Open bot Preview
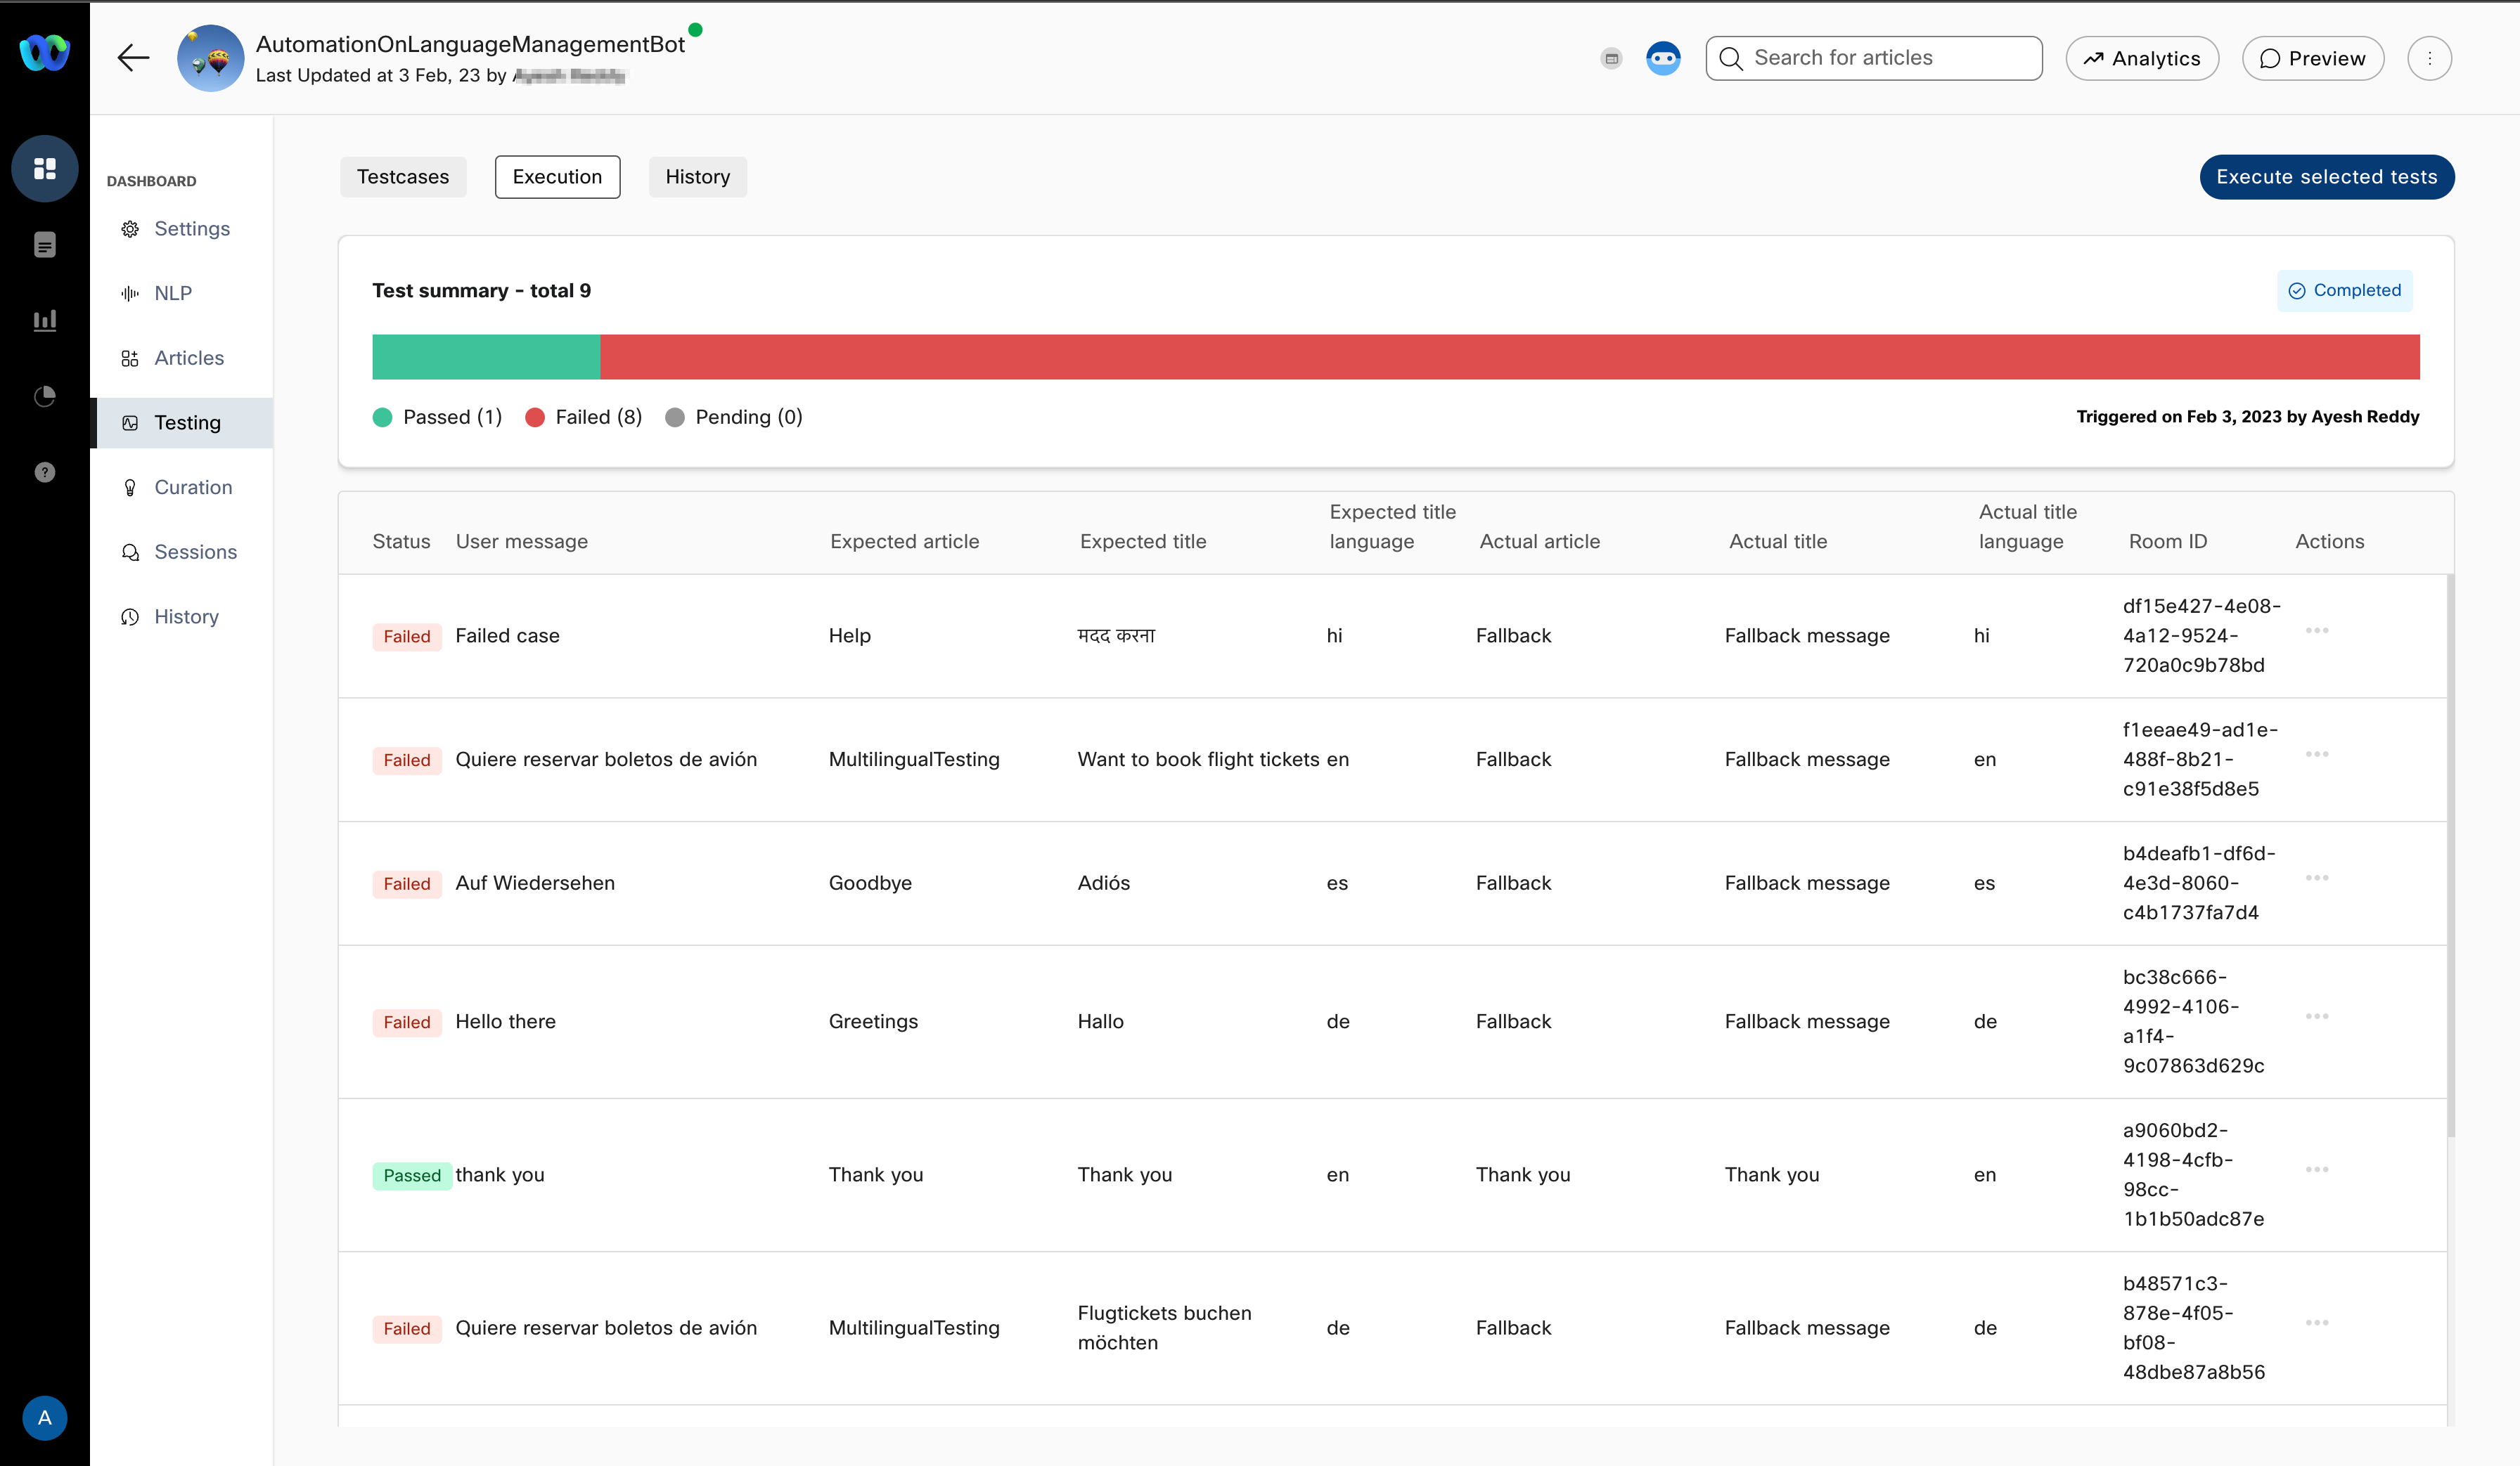 pos(2313,58)
